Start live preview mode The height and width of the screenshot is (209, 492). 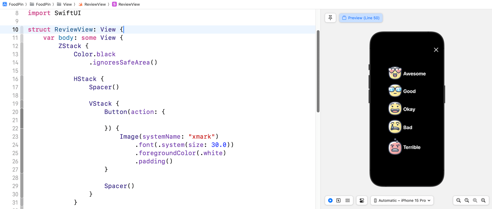point(330,201)
